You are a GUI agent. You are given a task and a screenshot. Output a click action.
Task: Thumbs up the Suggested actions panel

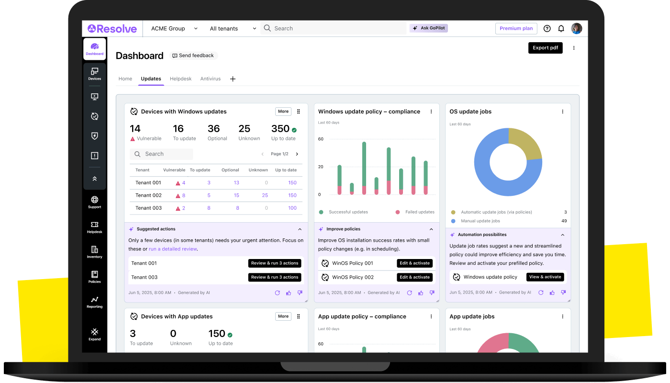(289, 293)
